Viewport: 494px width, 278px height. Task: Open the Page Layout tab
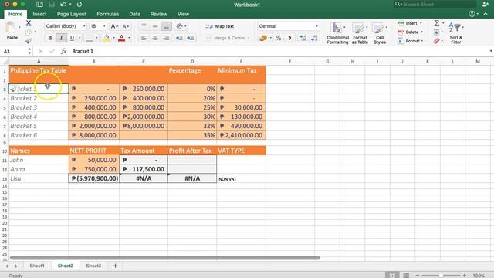point(72,14)
